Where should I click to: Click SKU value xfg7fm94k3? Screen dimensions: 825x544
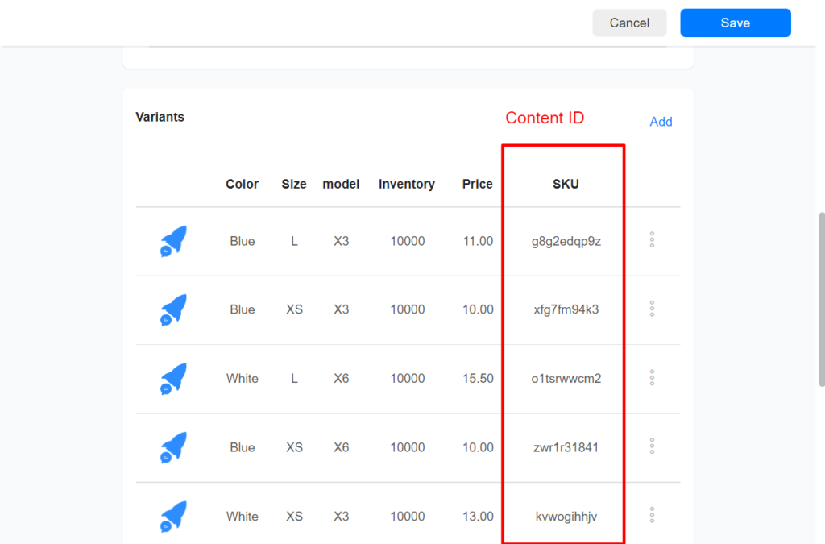(566, 309)
